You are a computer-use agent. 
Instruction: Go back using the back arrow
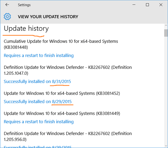(7, 5)
